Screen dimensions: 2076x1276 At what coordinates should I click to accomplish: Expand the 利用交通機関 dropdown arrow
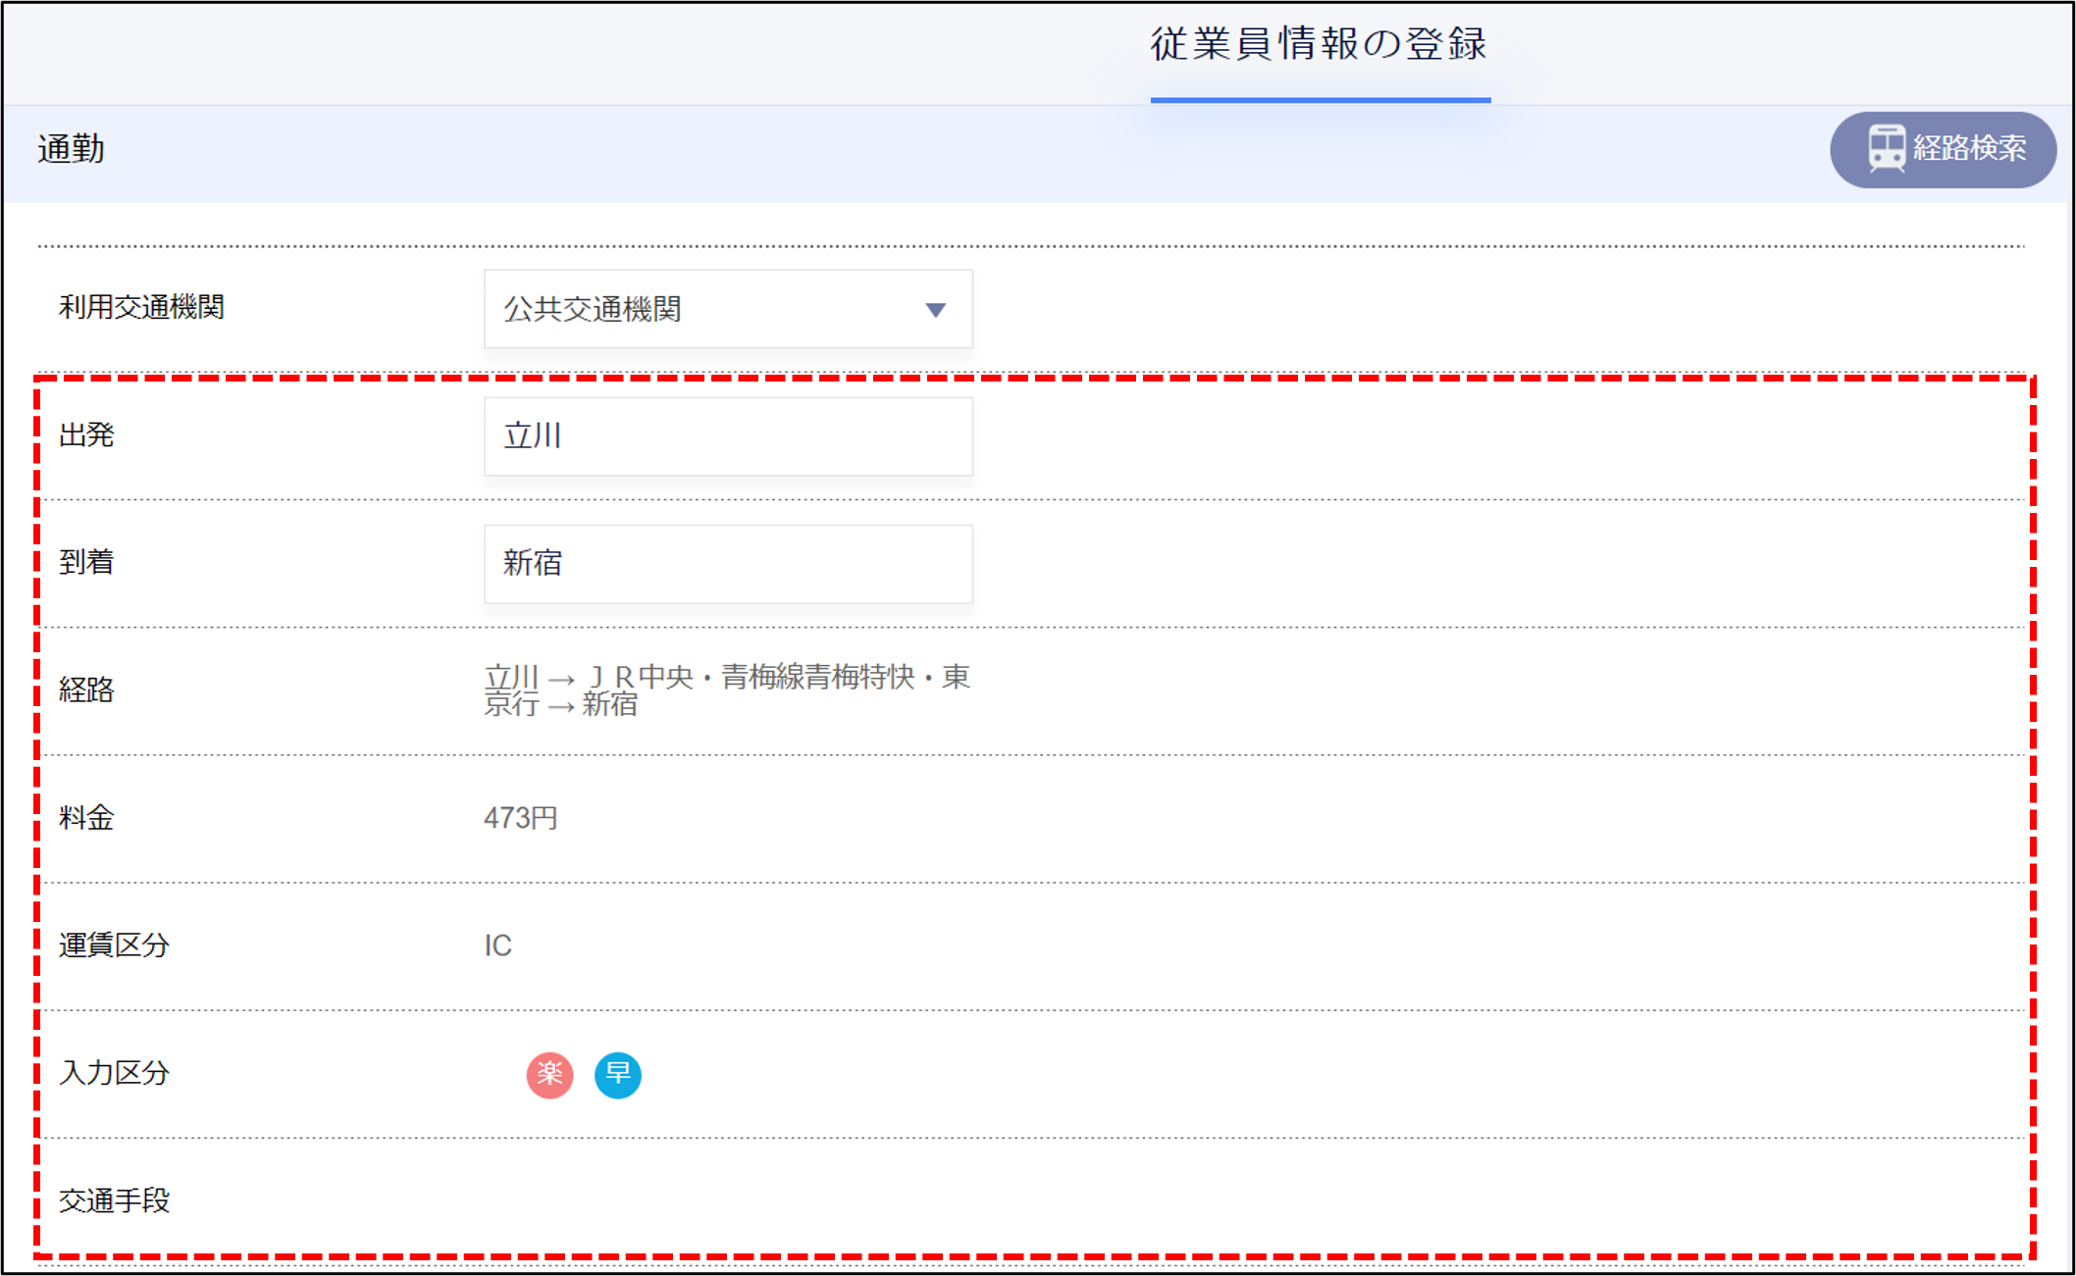click(935, 310)
